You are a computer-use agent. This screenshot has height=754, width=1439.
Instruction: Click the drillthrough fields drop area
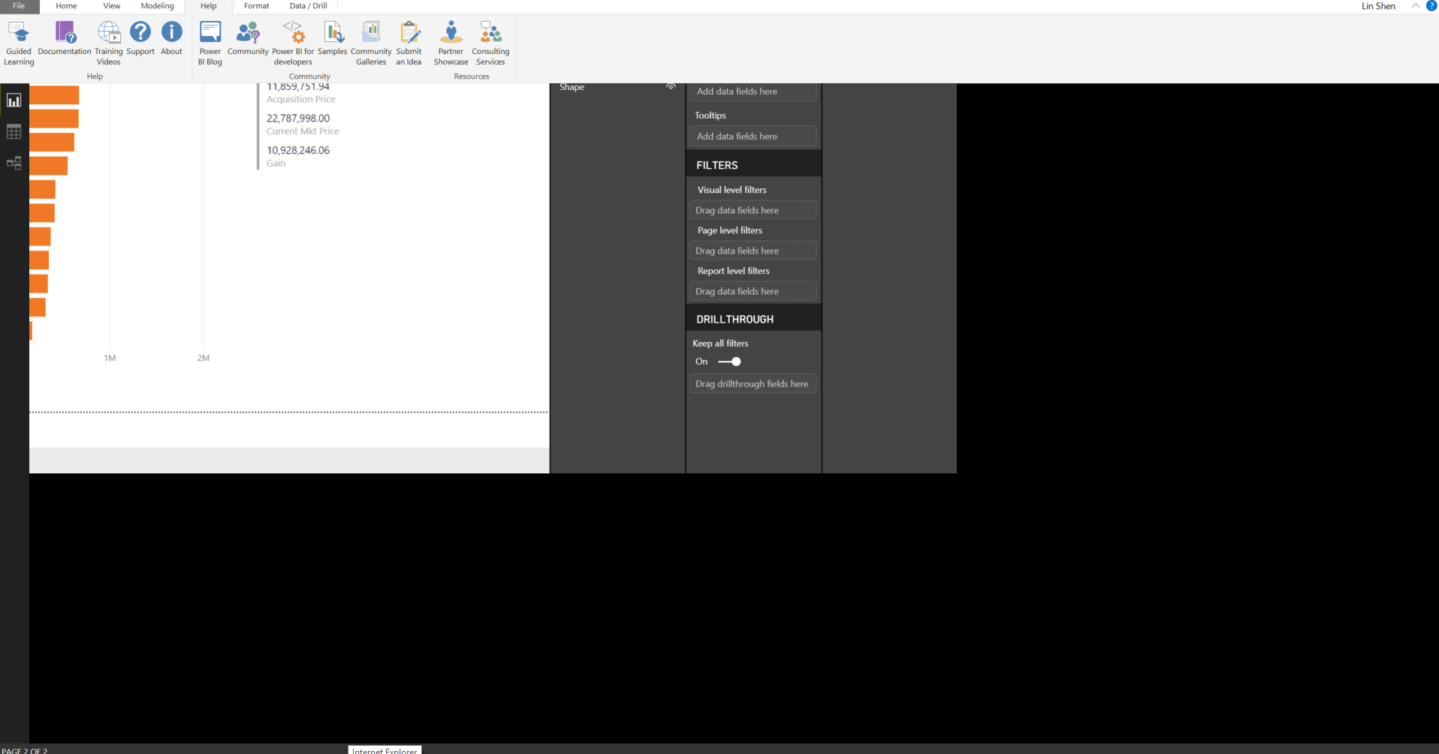pos(753,384)
